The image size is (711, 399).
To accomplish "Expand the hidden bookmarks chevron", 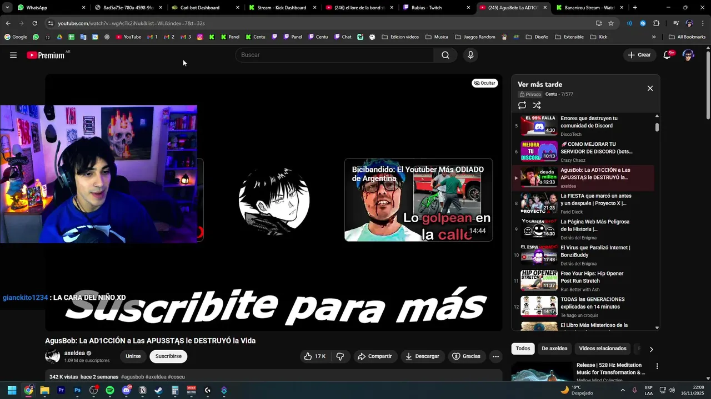I will [x=654, y=37].
